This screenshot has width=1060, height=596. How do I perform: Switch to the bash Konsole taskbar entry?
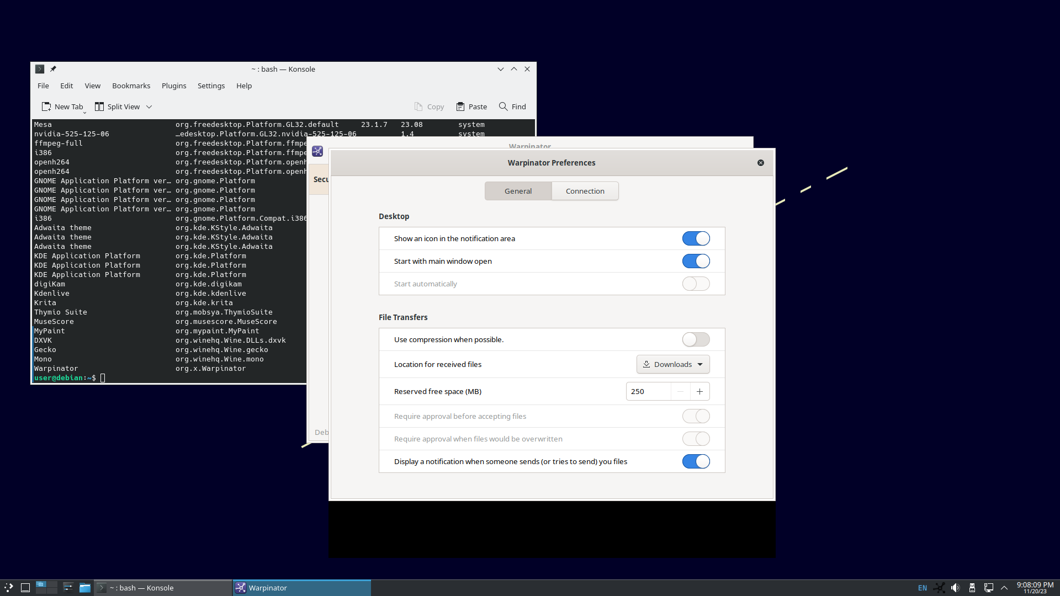click(x=163, y=588)
